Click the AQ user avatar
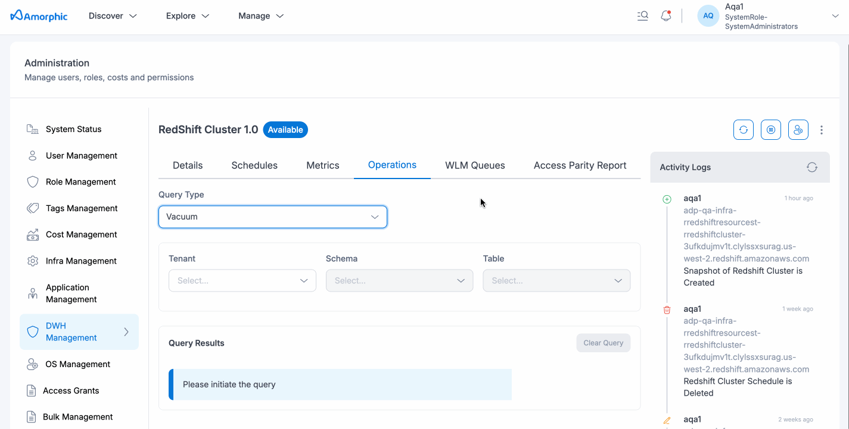 tap(708, 16)
